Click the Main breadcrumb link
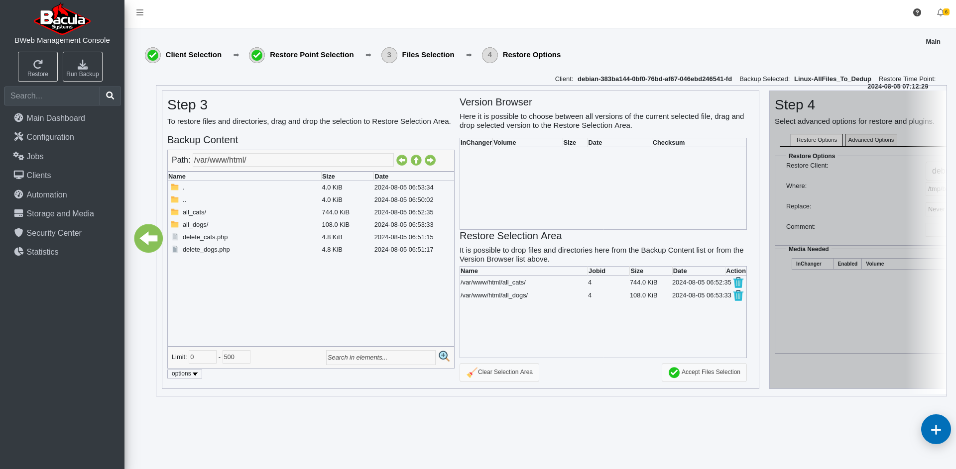 933,42
